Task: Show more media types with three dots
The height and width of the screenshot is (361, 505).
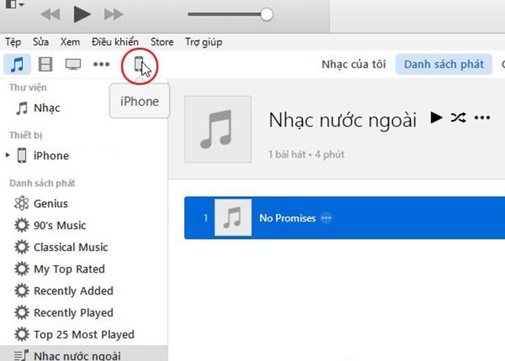Action: tap(102, 65)
